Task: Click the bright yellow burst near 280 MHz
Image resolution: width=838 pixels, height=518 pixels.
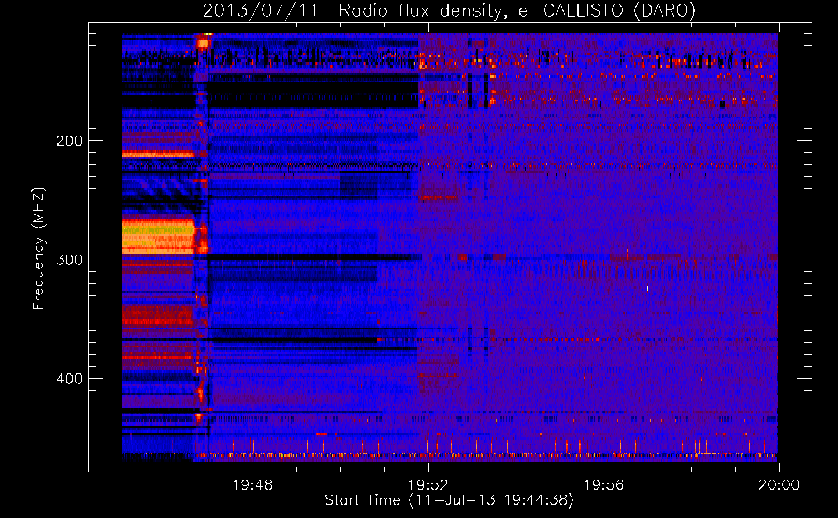Action: (x=158, y=237)
